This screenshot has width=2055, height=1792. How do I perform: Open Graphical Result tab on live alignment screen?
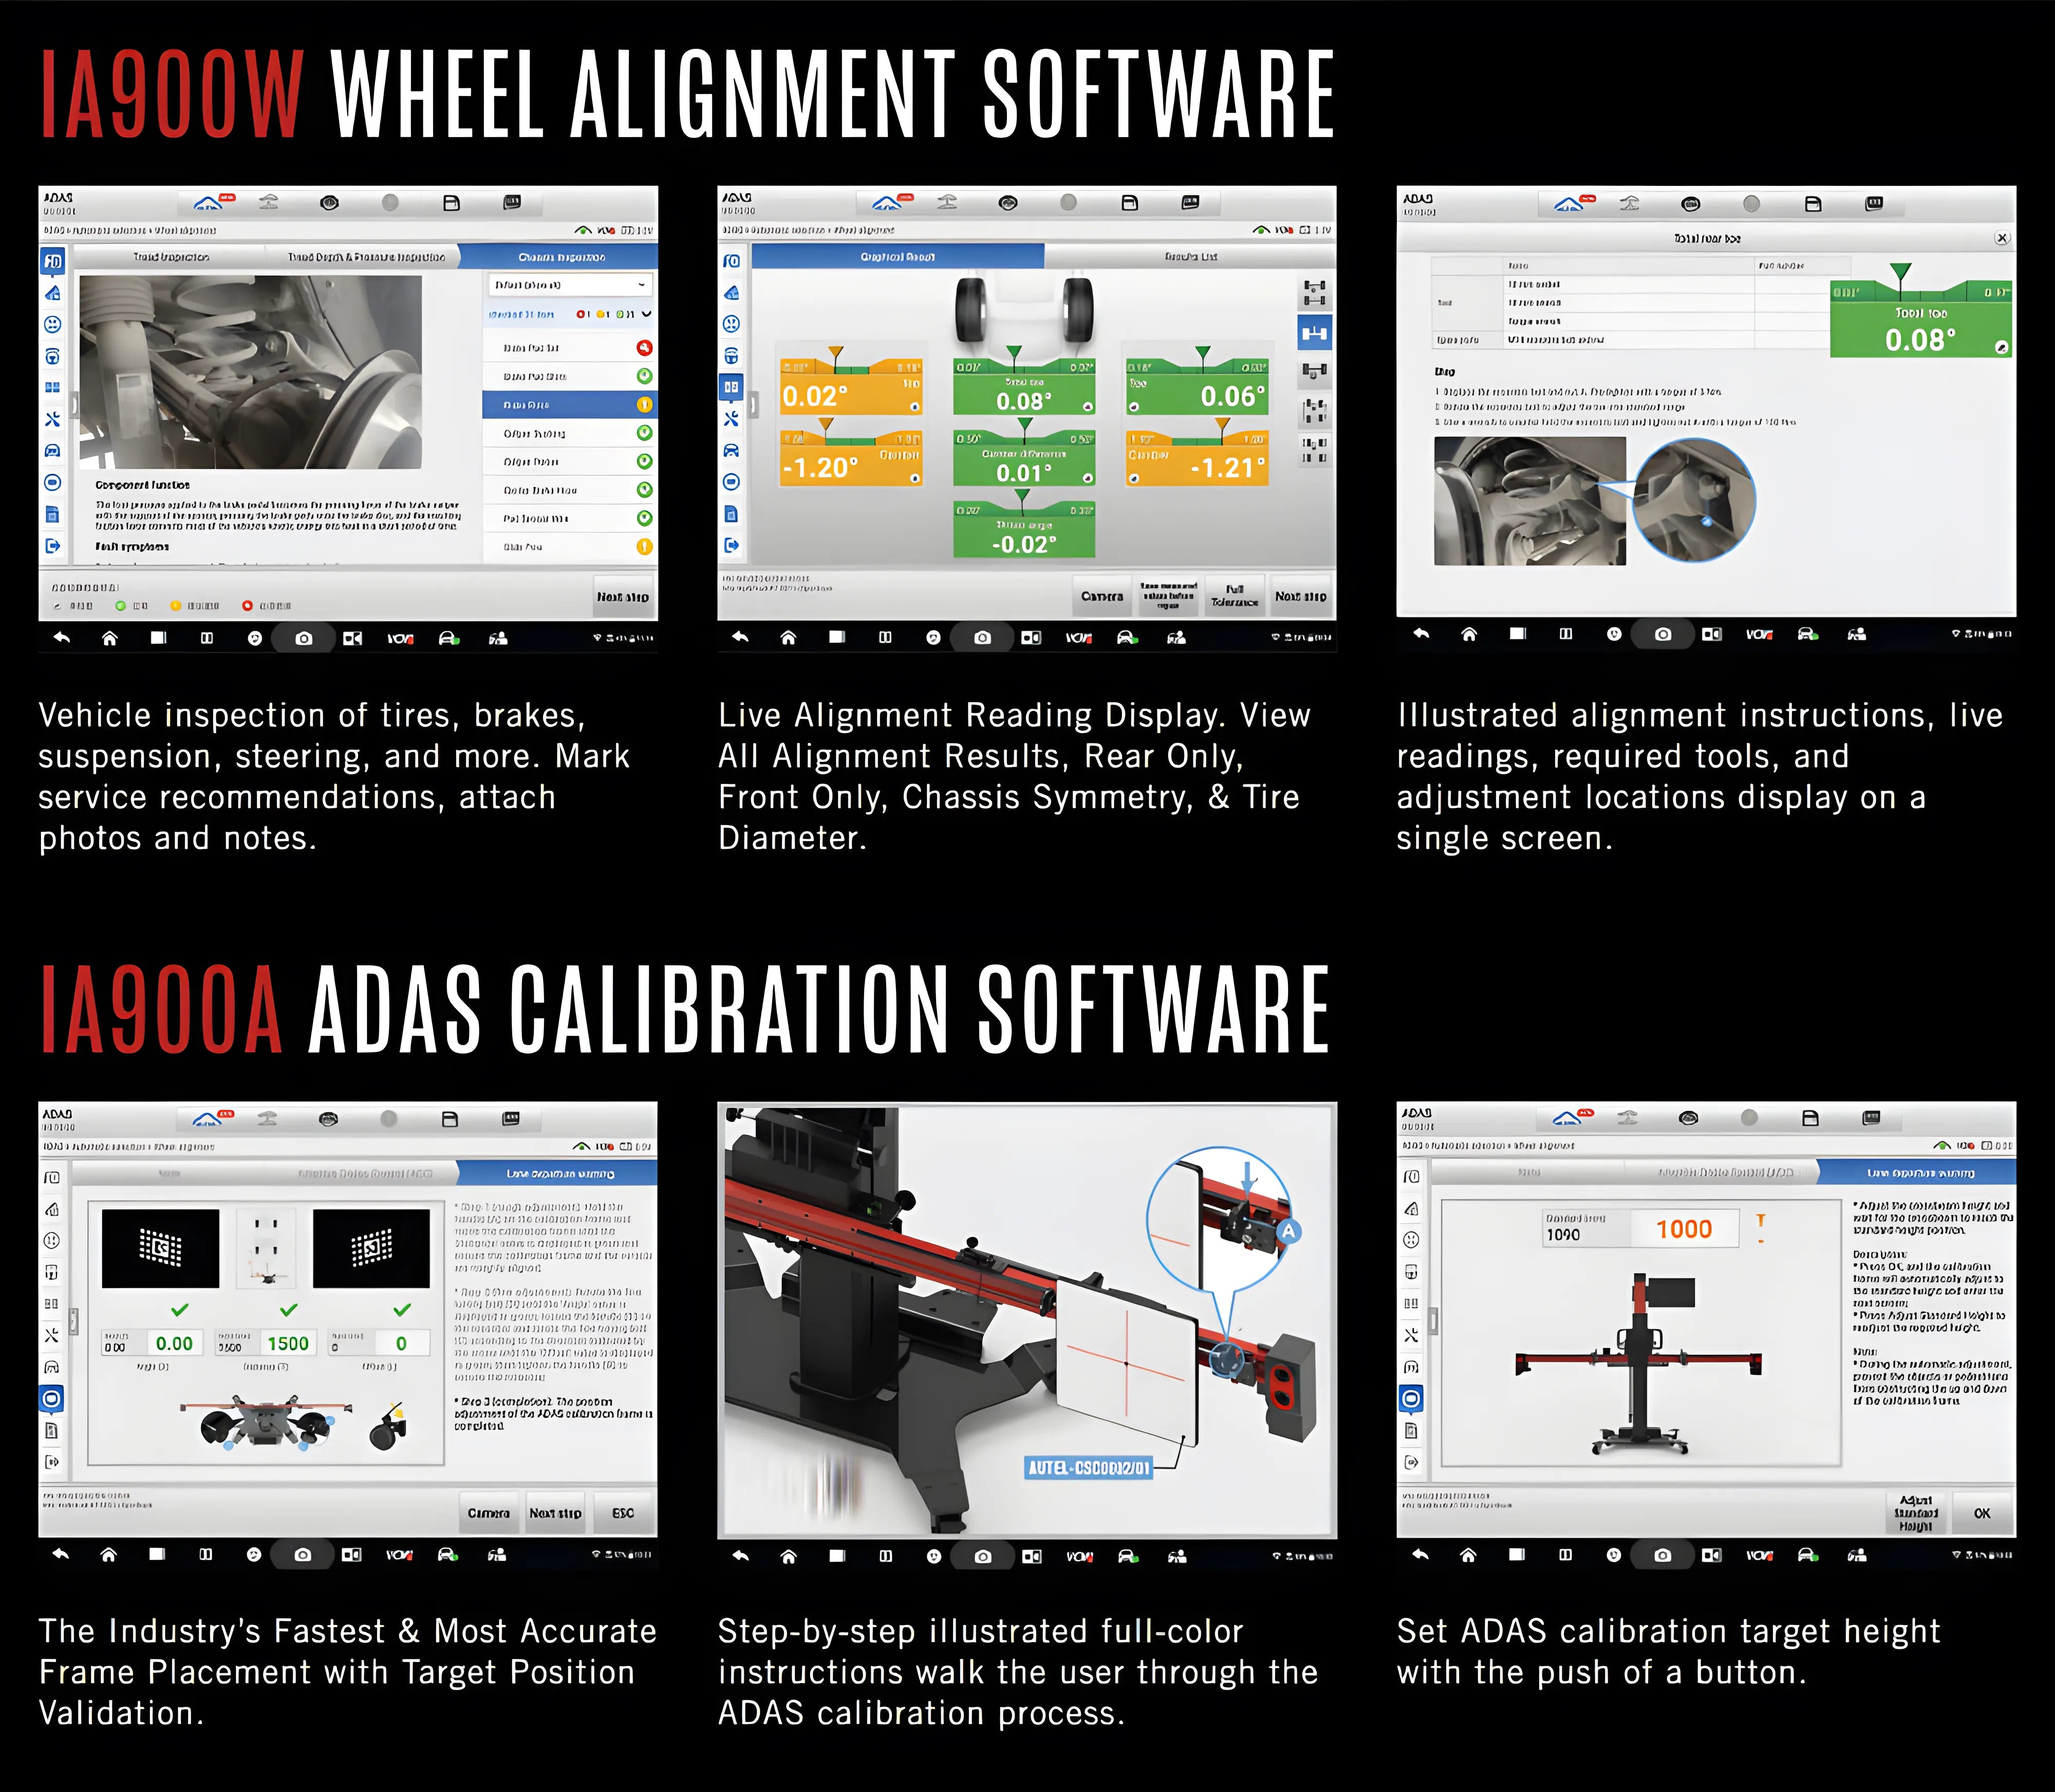[898, 257]
